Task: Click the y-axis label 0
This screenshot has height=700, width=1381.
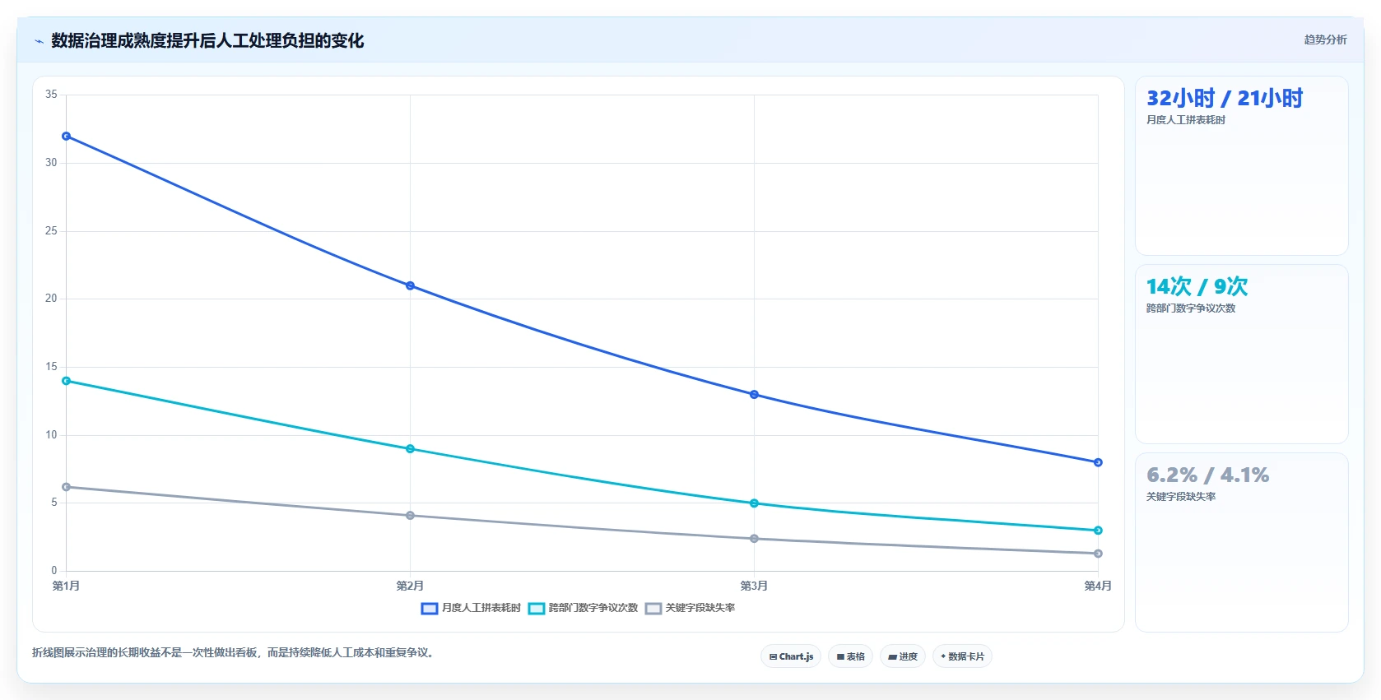Action: pos(54,571)
